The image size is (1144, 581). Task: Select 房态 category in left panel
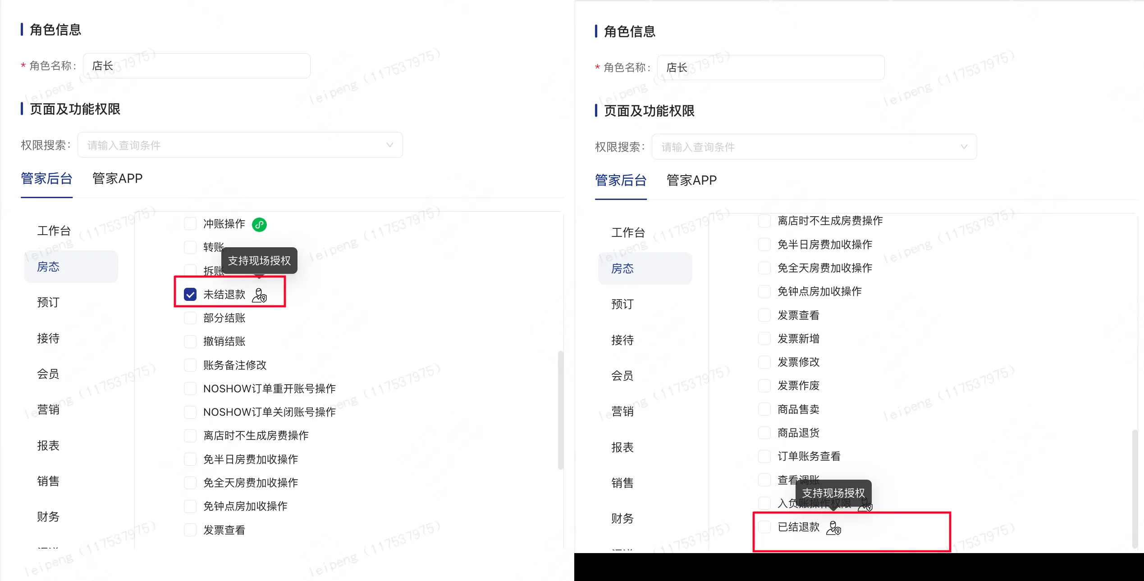tap(71, 267)
